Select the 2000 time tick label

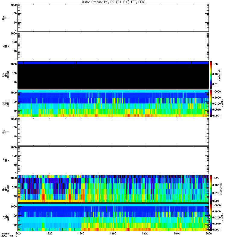pyautogui.click(x=209, y=234)
